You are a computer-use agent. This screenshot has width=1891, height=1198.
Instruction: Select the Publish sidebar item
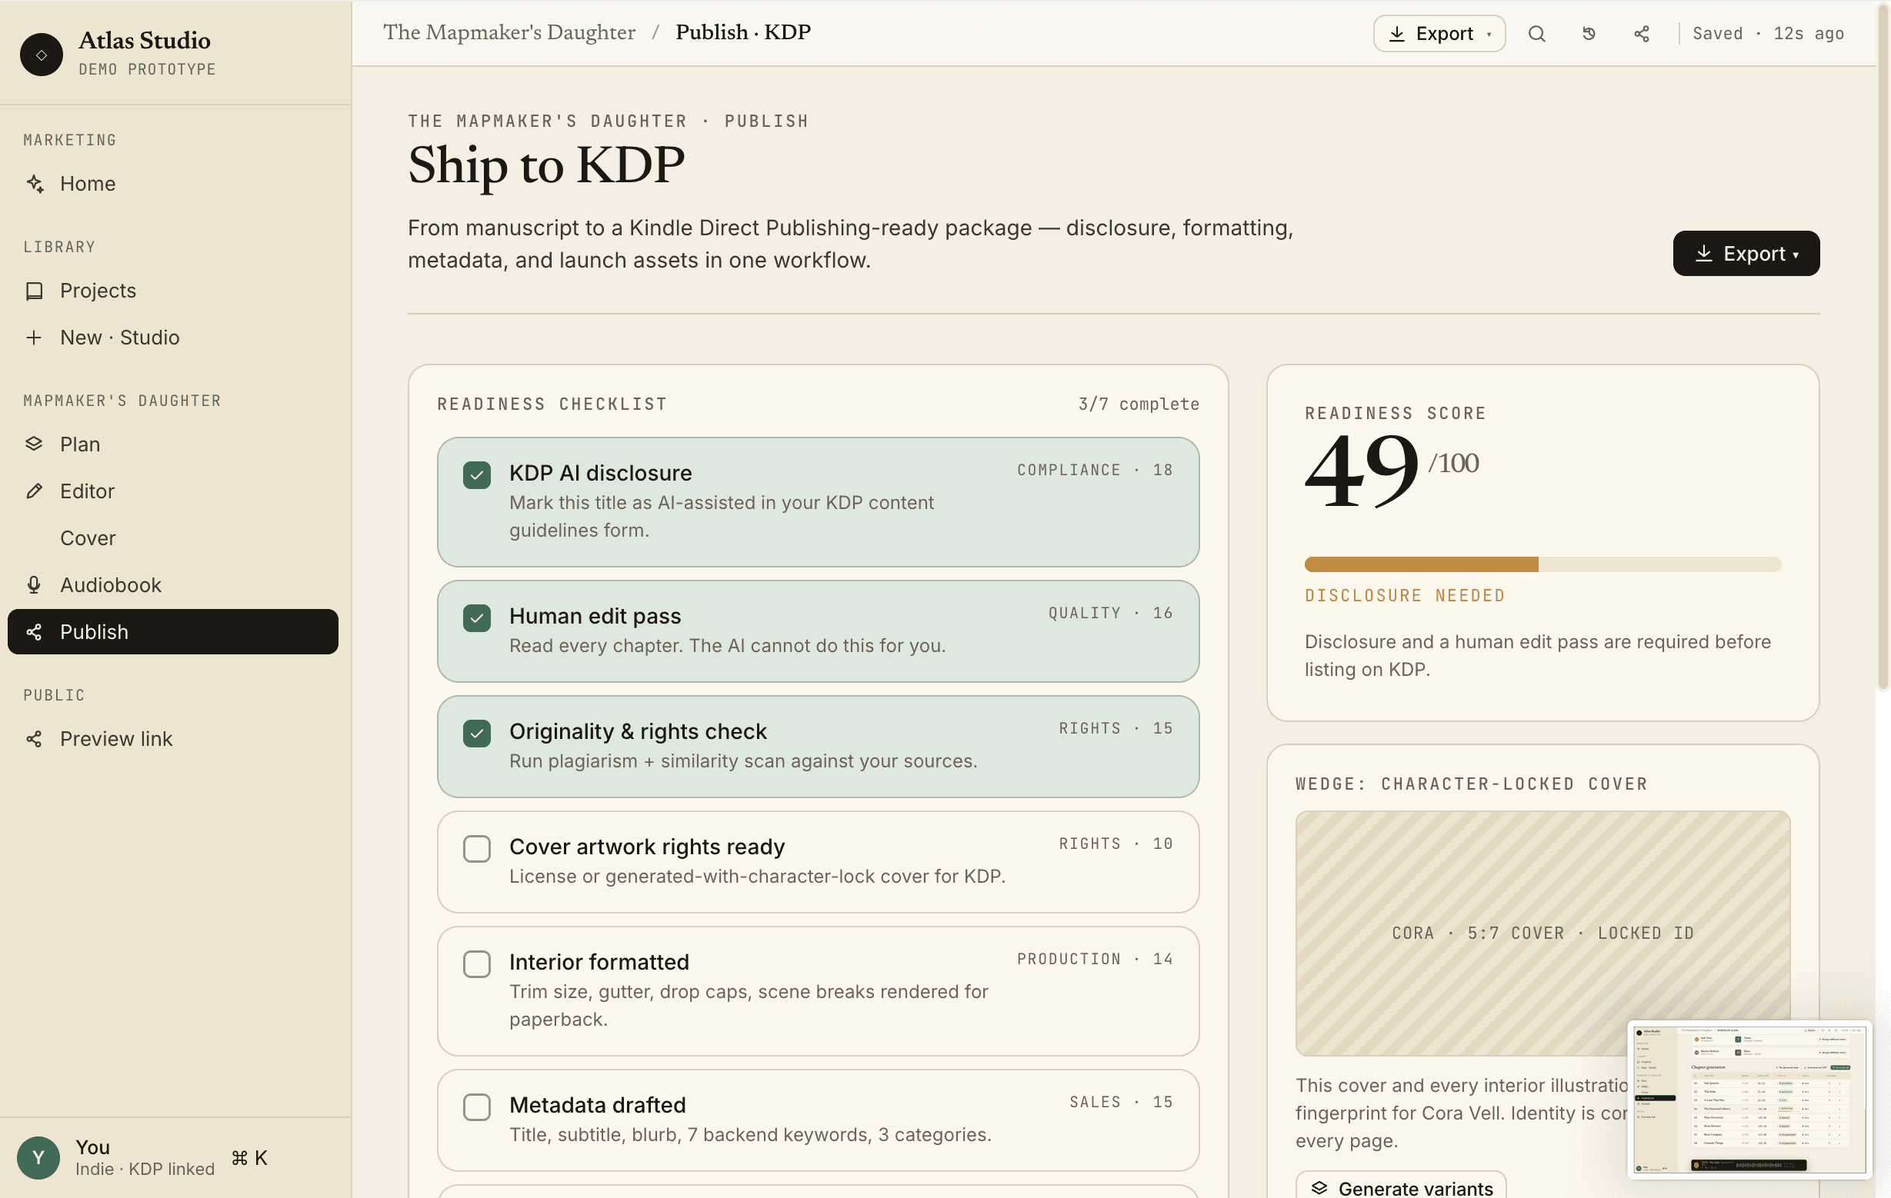173,632
